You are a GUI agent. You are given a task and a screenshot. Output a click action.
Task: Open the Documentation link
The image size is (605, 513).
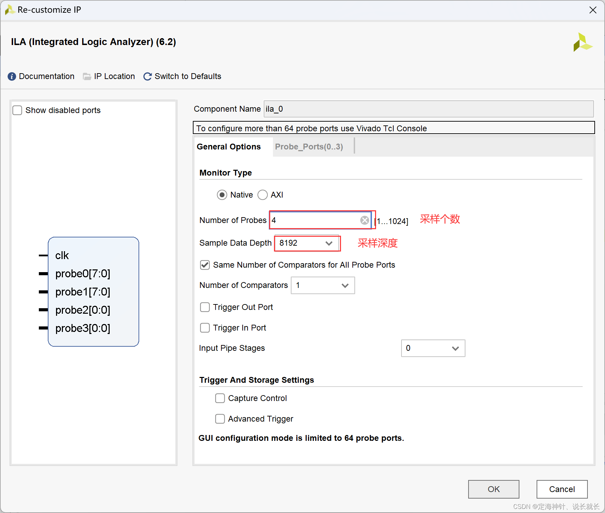tap(47, 76)
